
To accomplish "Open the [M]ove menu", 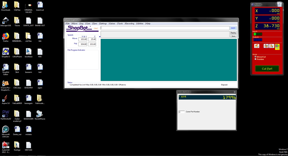I will (74, 24).
